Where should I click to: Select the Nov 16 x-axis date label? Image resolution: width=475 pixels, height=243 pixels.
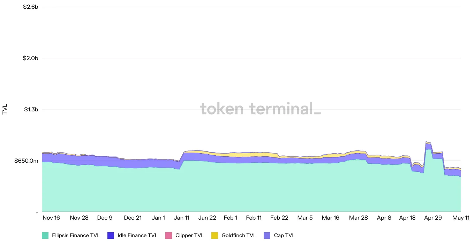[51, 218]
